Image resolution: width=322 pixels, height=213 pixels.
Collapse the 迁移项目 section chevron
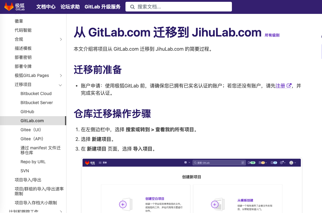click(60, 85)
